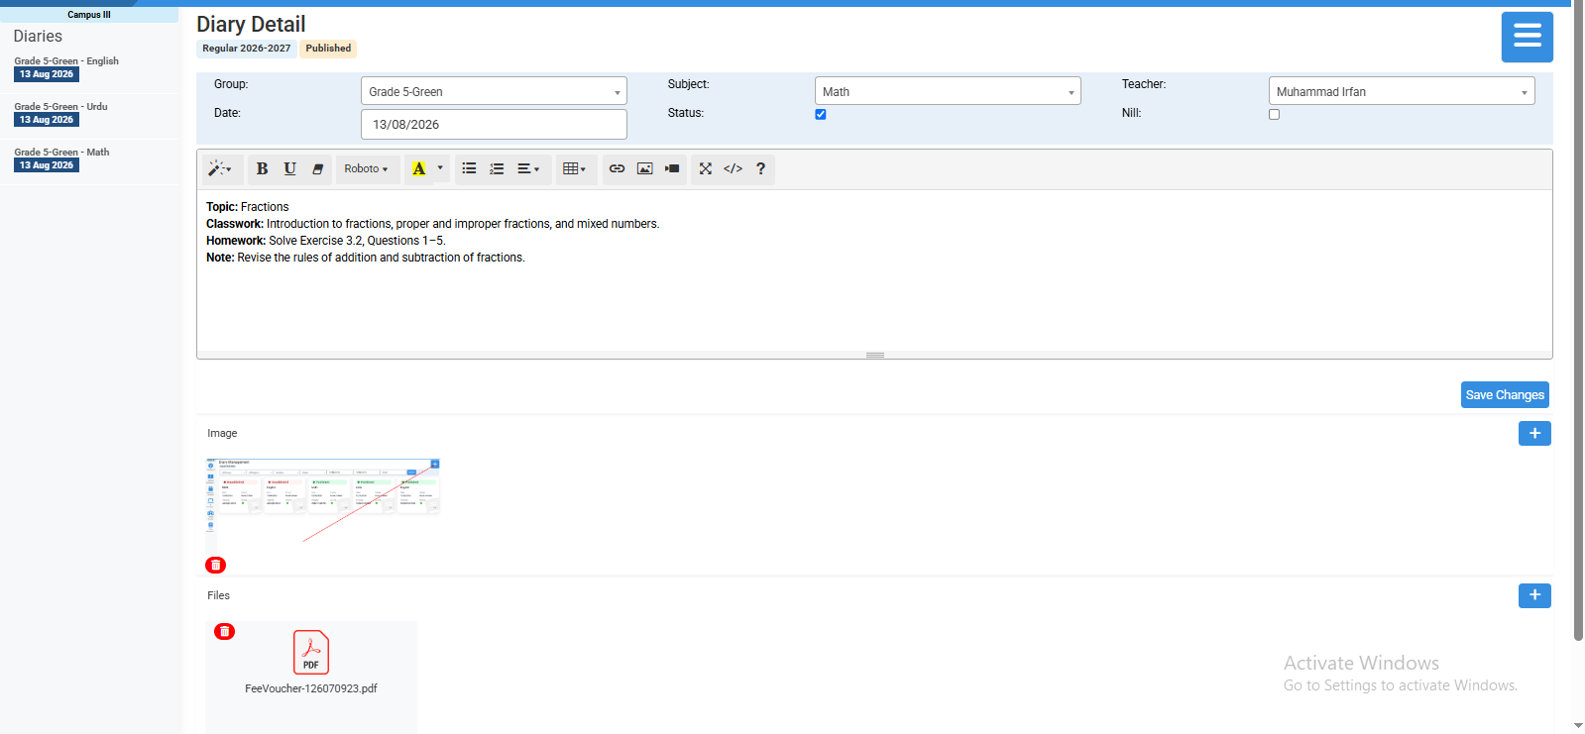Delete the FeeVoucher PDF file
The image size is (1585, 734).
(x=225, y=631)
